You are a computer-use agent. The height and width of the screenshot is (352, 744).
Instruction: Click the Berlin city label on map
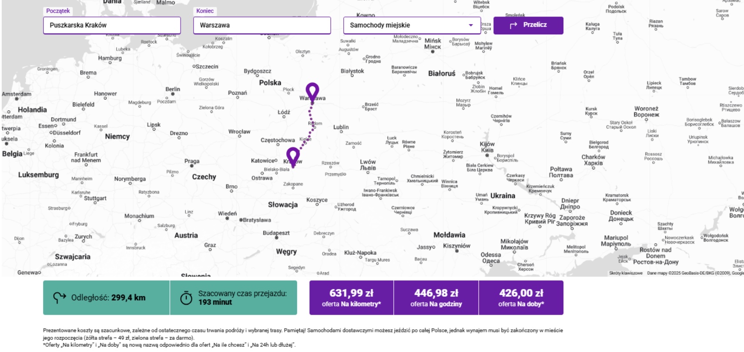tap(173, 89)
